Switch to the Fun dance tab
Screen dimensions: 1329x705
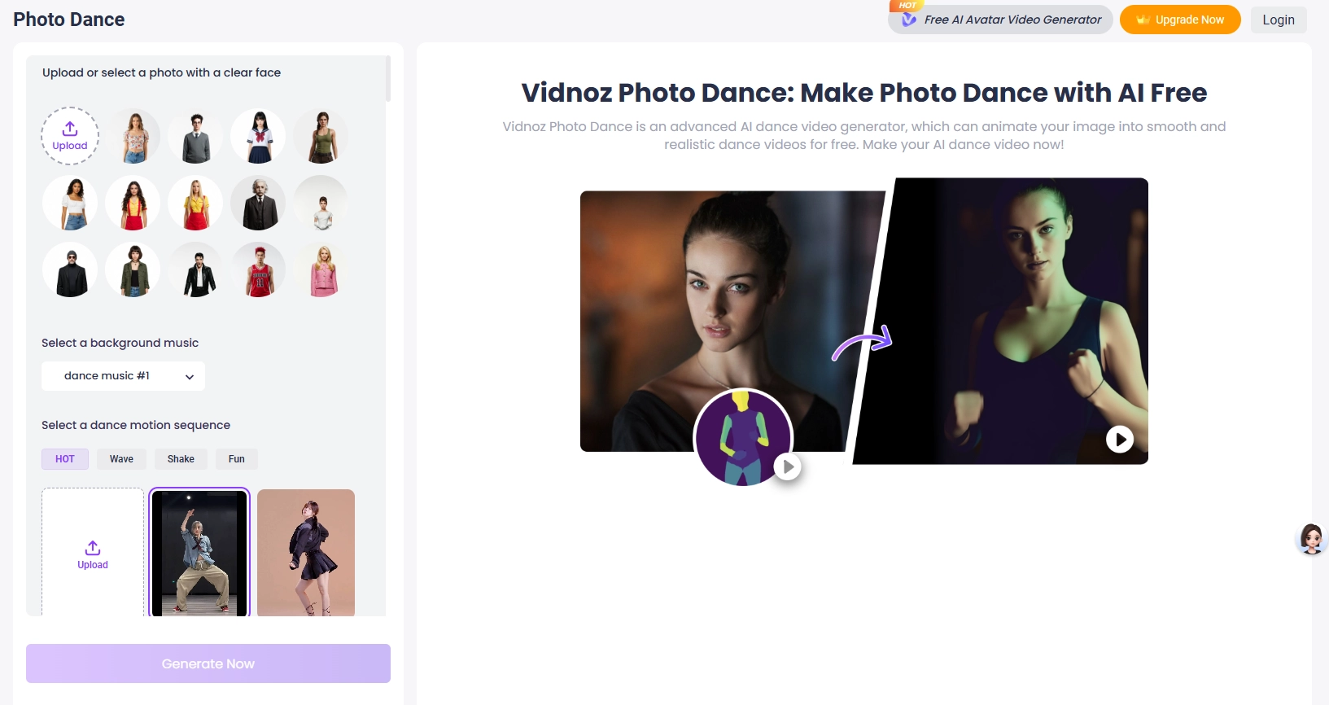click(237, 459)
